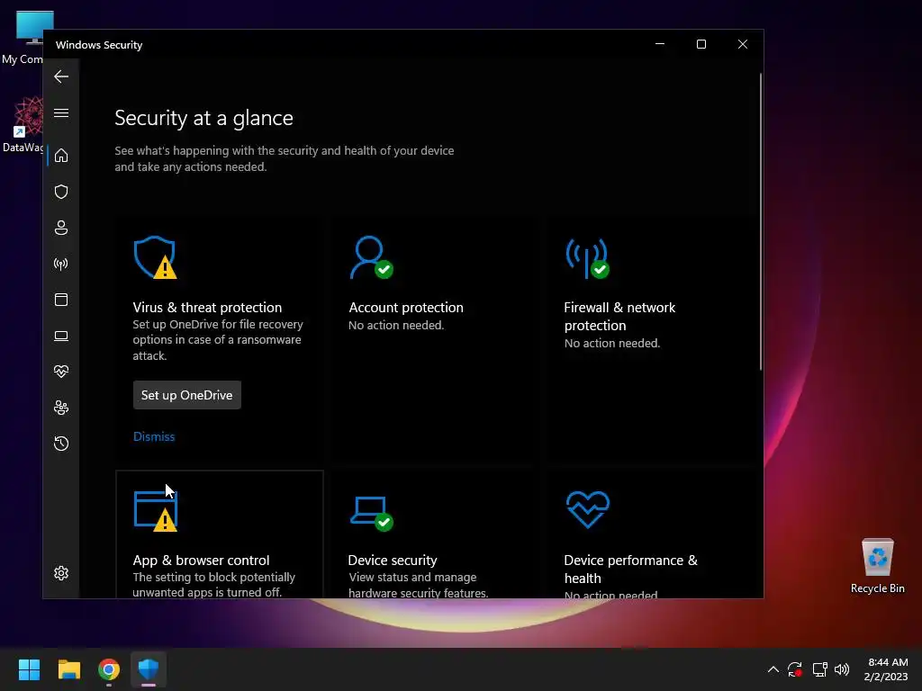This screenshot has width=922, height=691.
Task: Open the Device security heading
Action: 393,560
